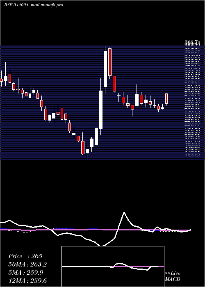Click the tall red candlestick beside the peak
This screenshot has height=287, width=205.
point(110,62)
